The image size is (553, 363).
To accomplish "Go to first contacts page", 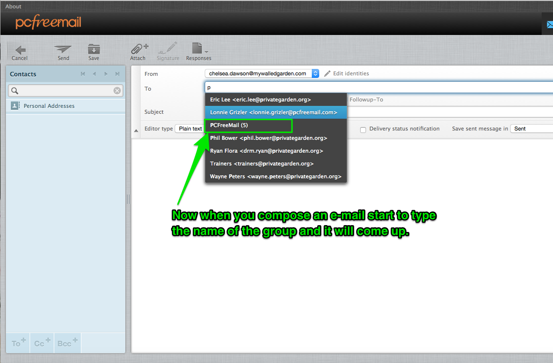I will 83,74.
